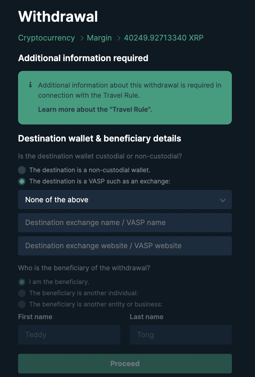This screenshot has width=255, height=377.
Task: Open the Margin breadcrumb link
Action: point(99,38)
